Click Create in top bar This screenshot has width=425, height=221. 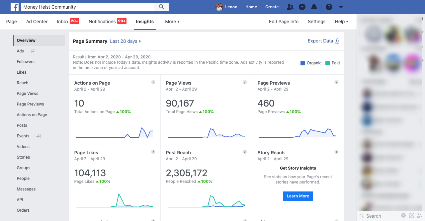(x=272, y=7)
